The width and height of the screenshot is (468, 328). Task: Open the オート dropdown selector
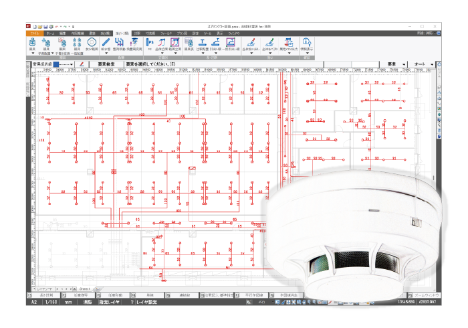[x=433, y=64]
